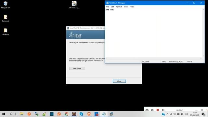Click Next Steps in Java installer

click(77, 68)
